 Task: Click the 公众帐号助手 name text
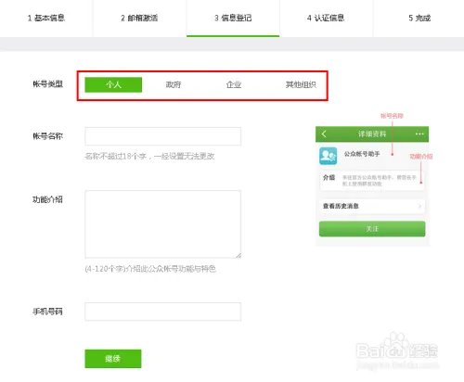(x=362, y=154)
